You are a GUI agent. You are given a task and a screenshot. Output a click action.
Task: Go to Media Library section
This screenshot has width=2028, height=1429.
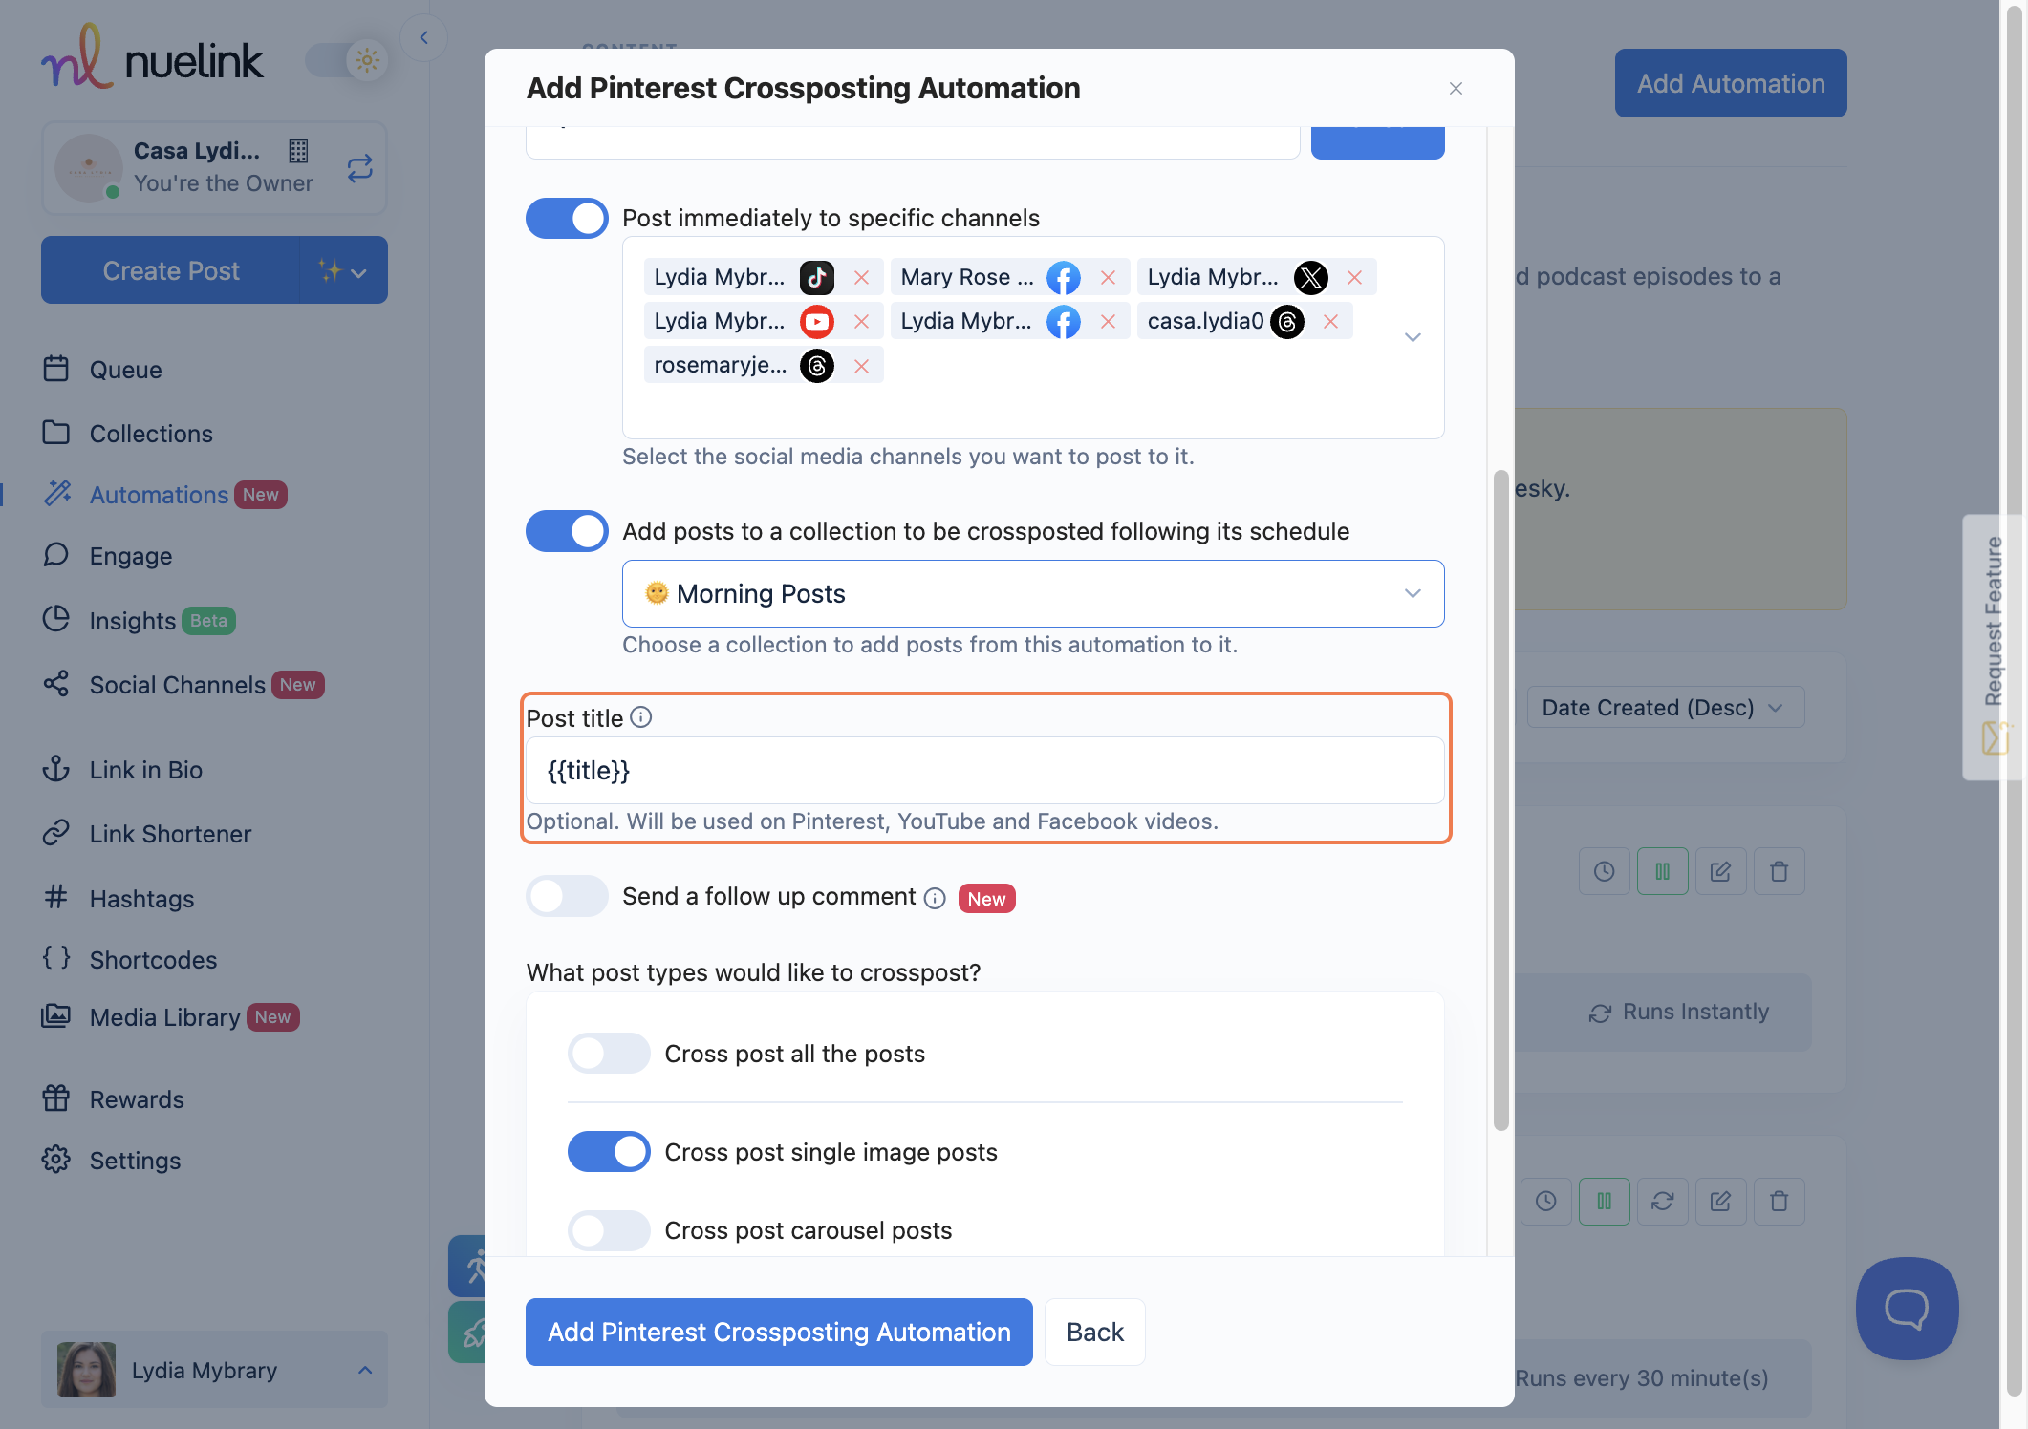(x=164, y=1017)
